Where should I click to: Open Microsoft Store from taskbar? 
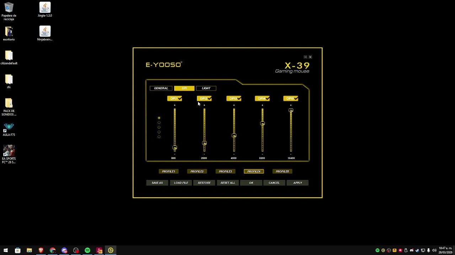[x=17, y=250]
